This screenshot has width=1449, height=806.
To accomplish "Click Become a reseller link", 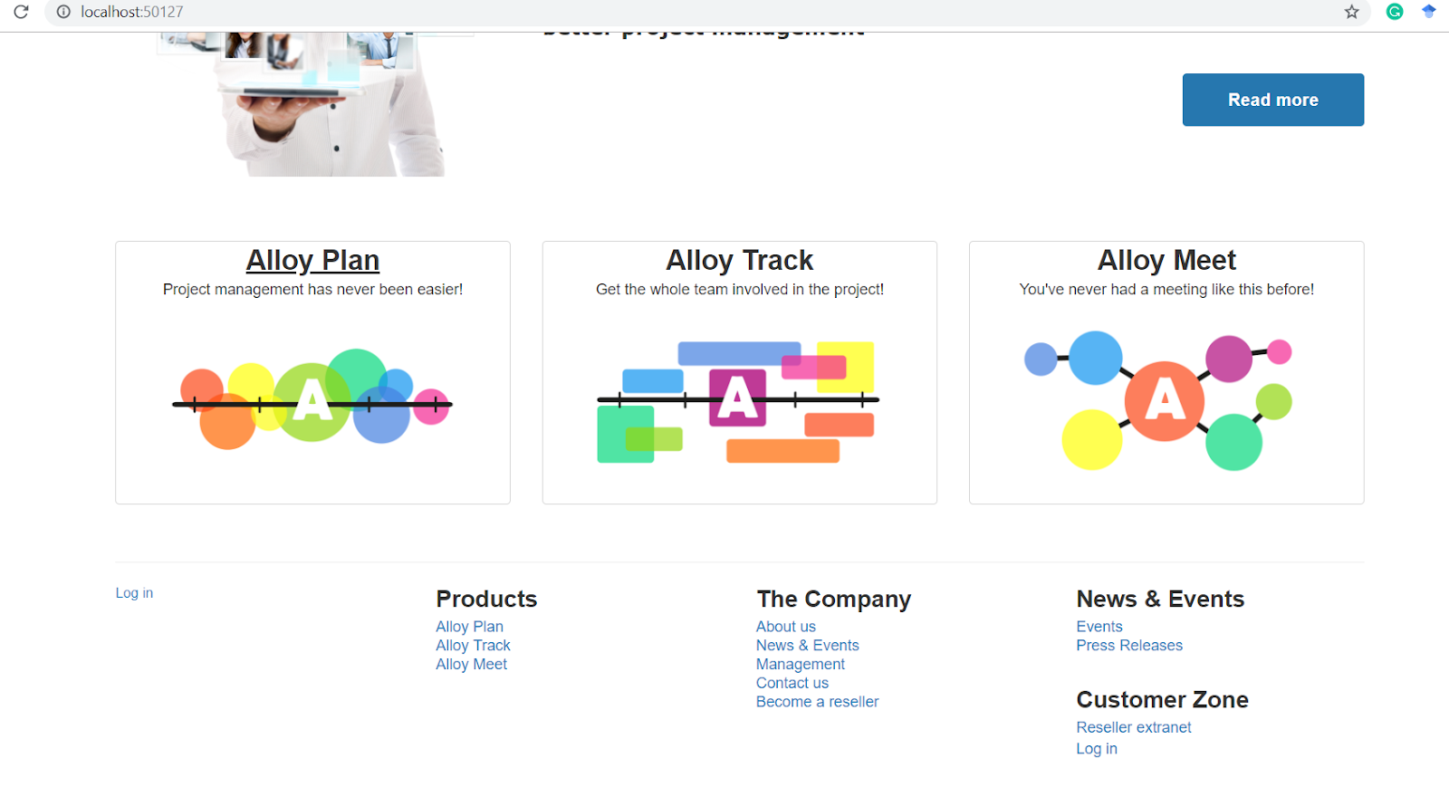I will (817, 702).
